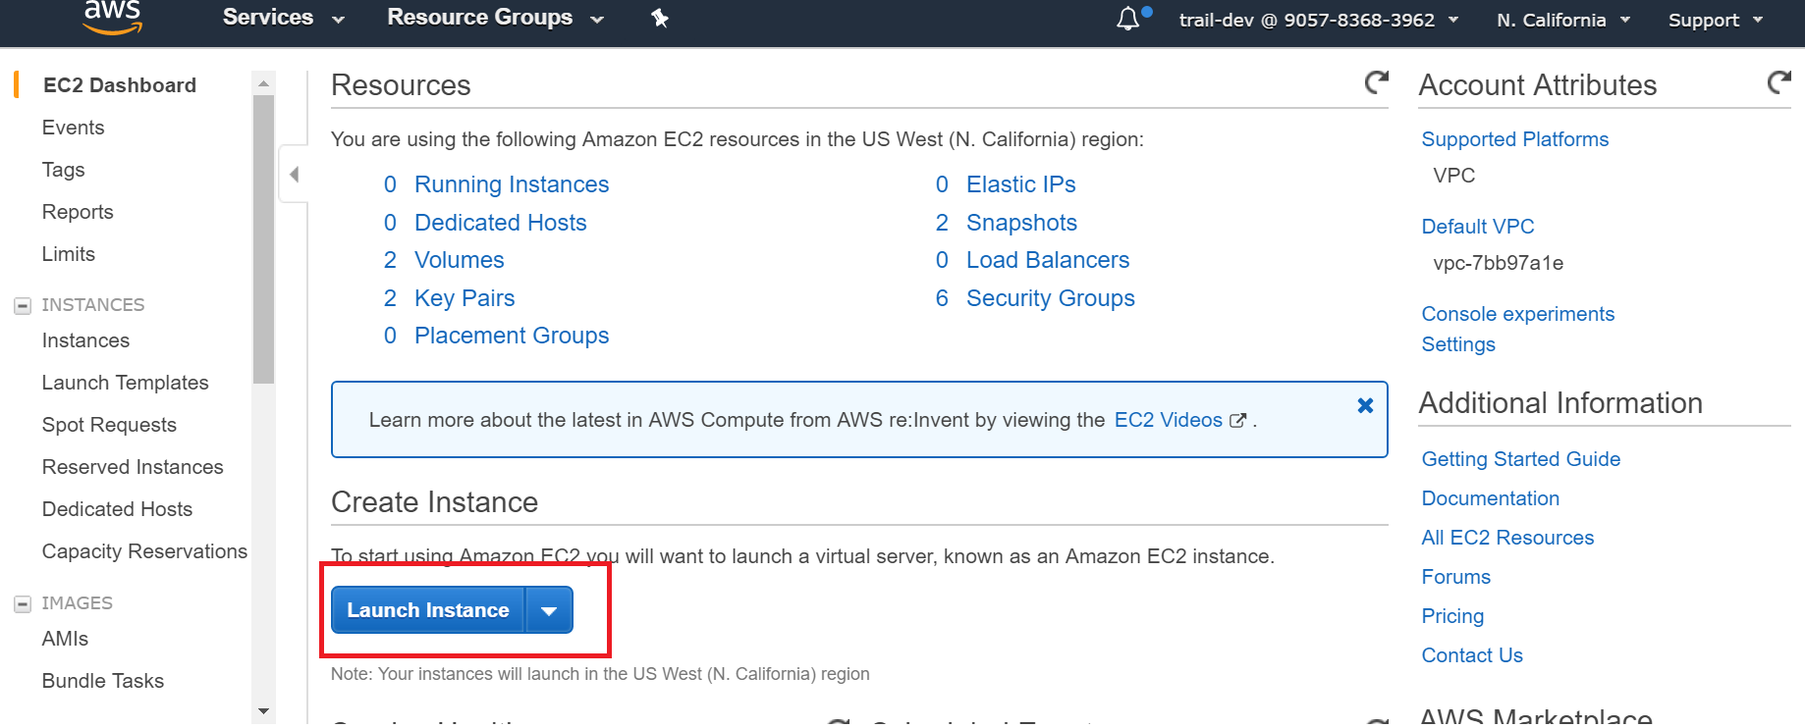
Task: Click the AWS logo home icon
Action: click(112, 17)
